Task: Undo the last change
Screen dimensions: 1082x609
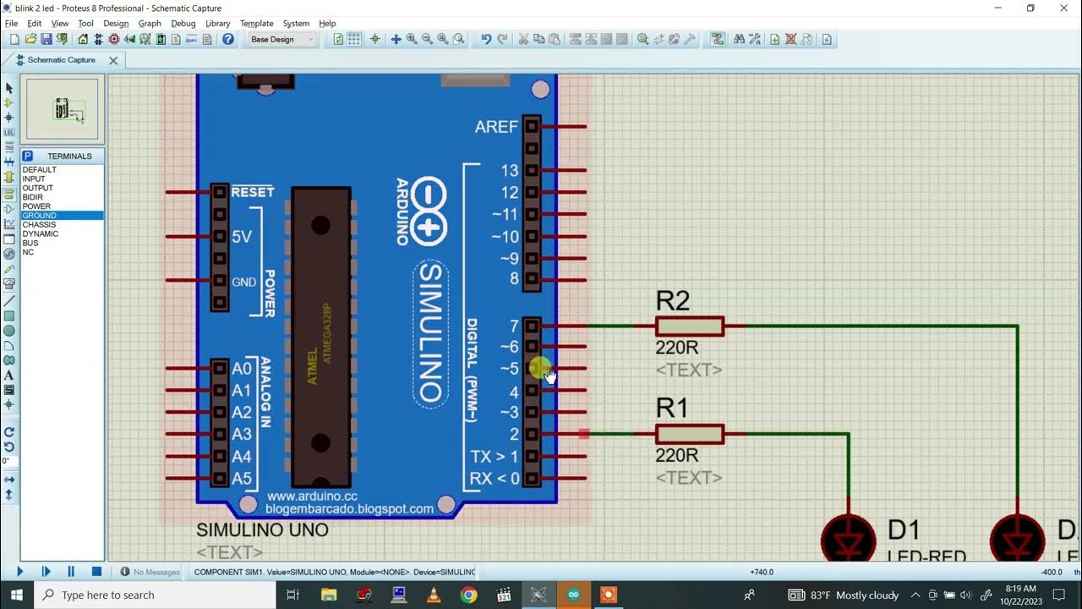Action: pyautogui.click(x=486, y=39)
